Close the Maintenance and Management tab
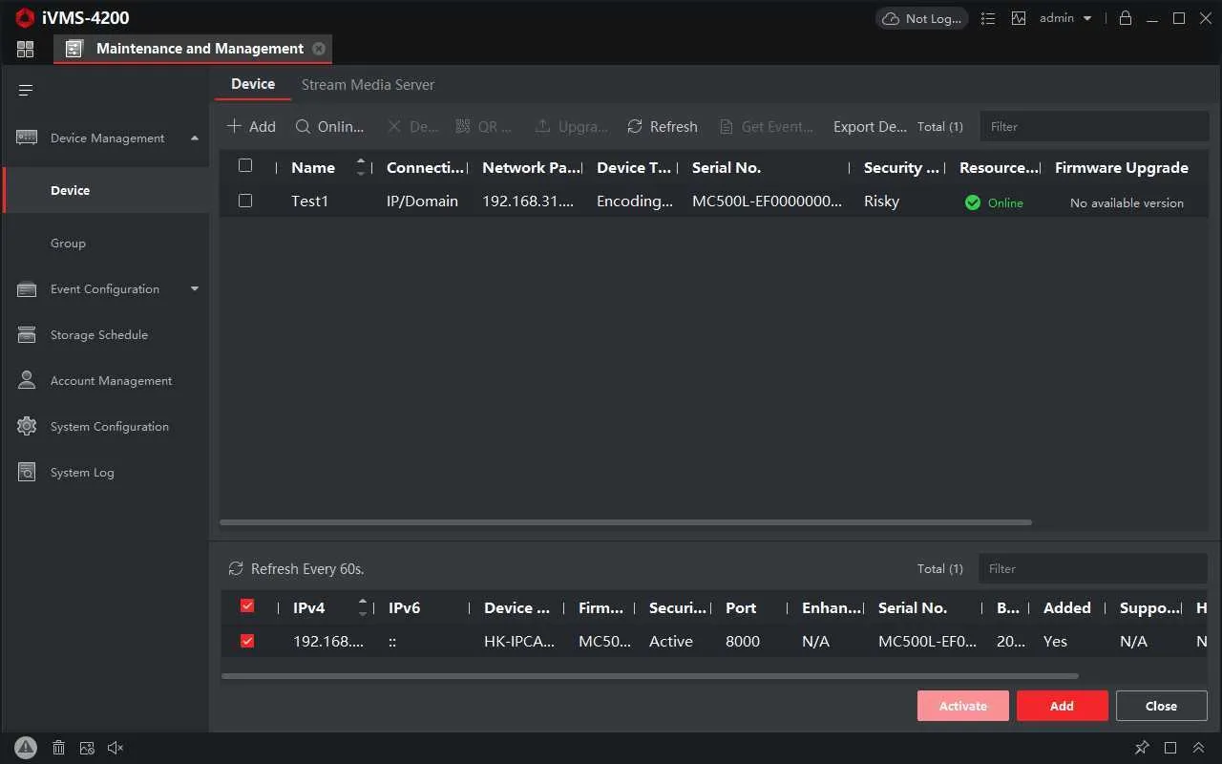1222x764 pixels. click(319, 49)
